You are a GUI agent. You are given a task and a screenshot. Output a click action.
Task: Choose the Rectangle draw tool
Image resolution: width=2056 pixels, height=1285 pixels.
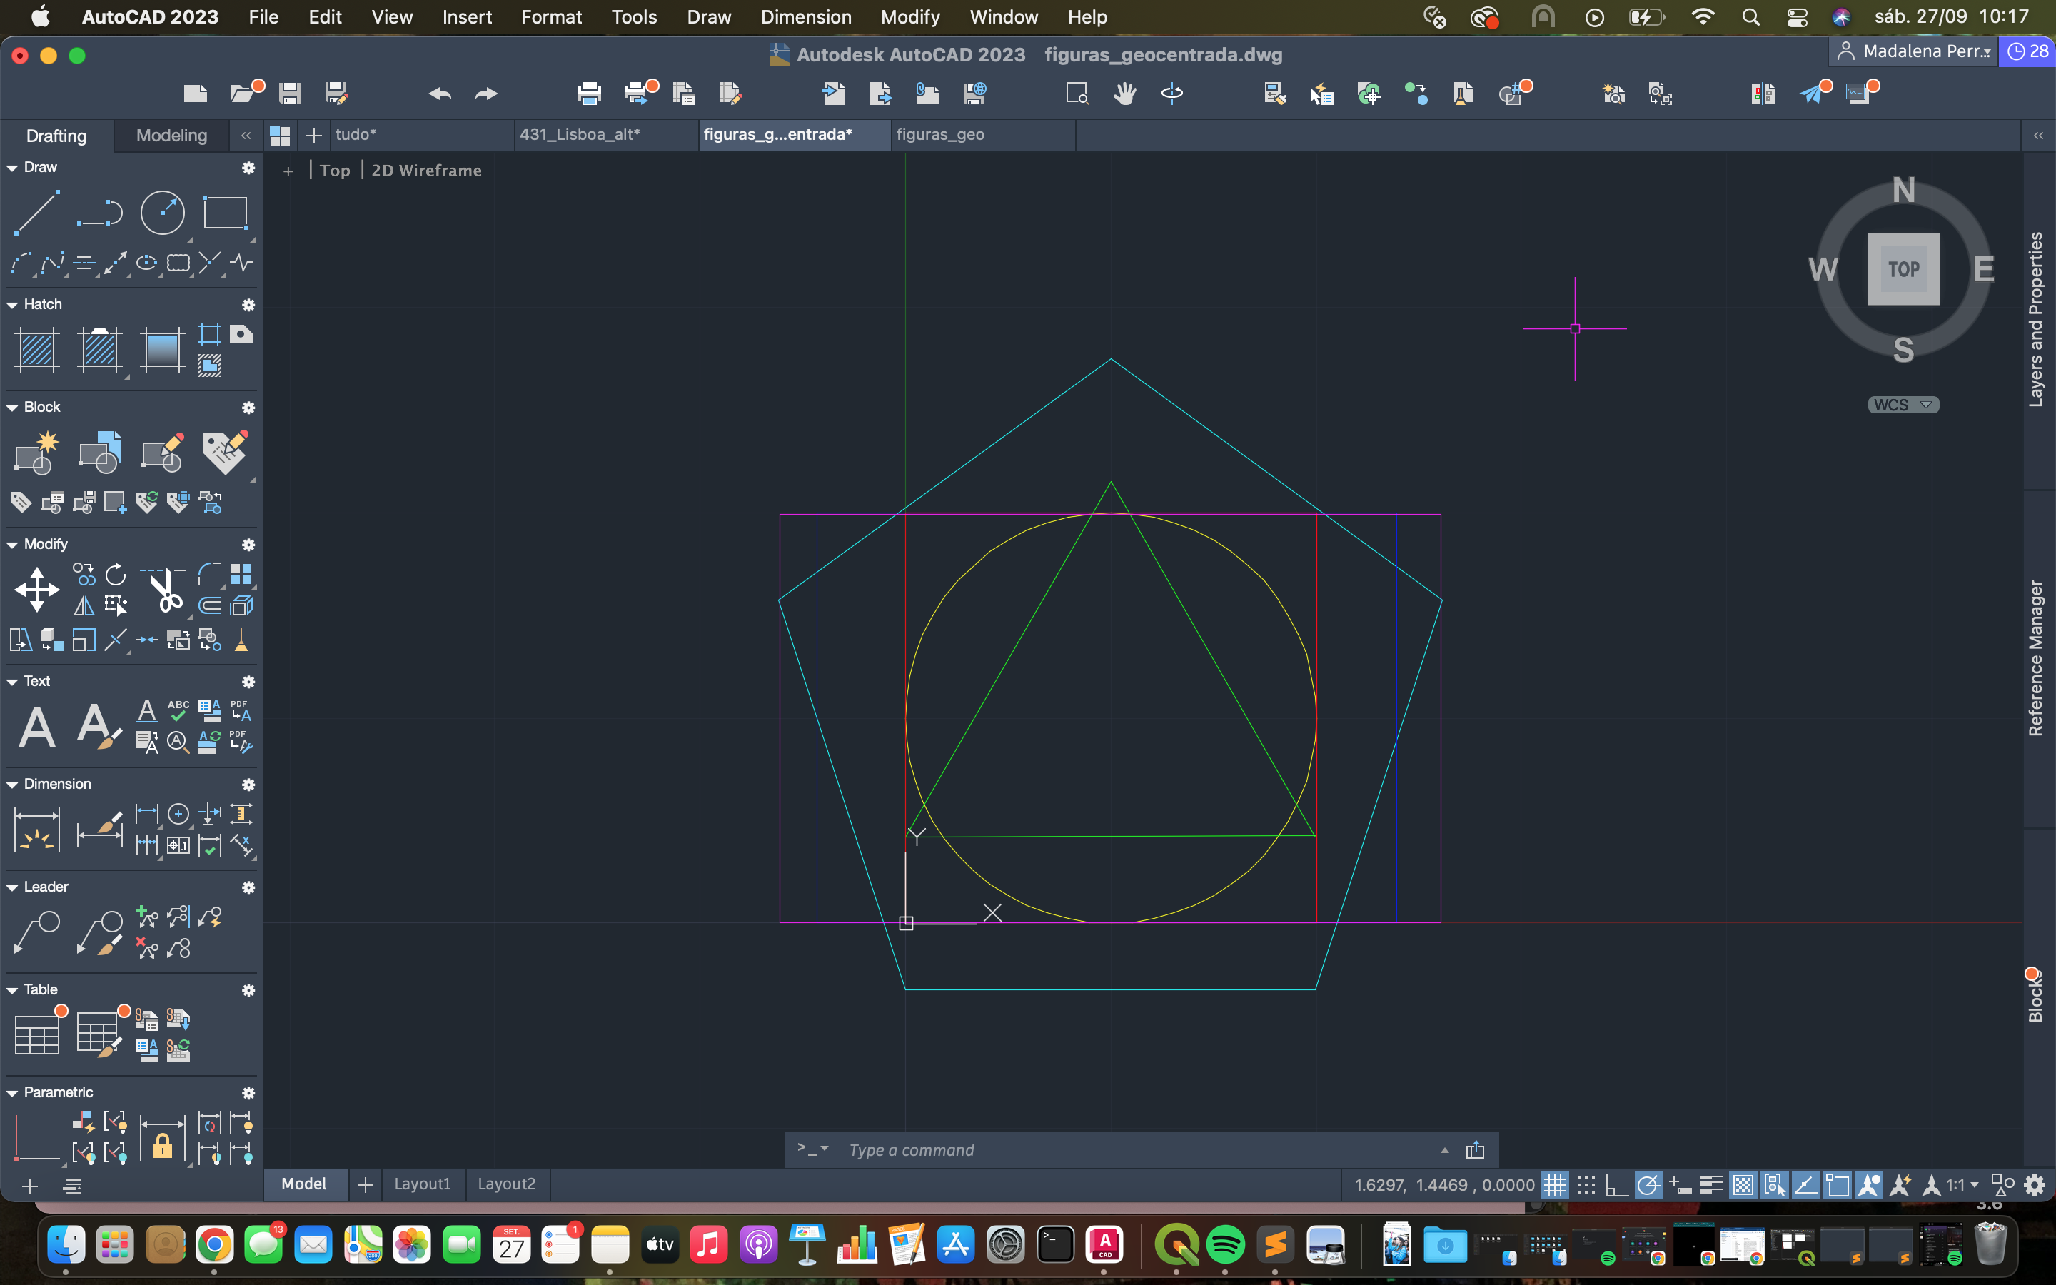click(x=225, y=213)
